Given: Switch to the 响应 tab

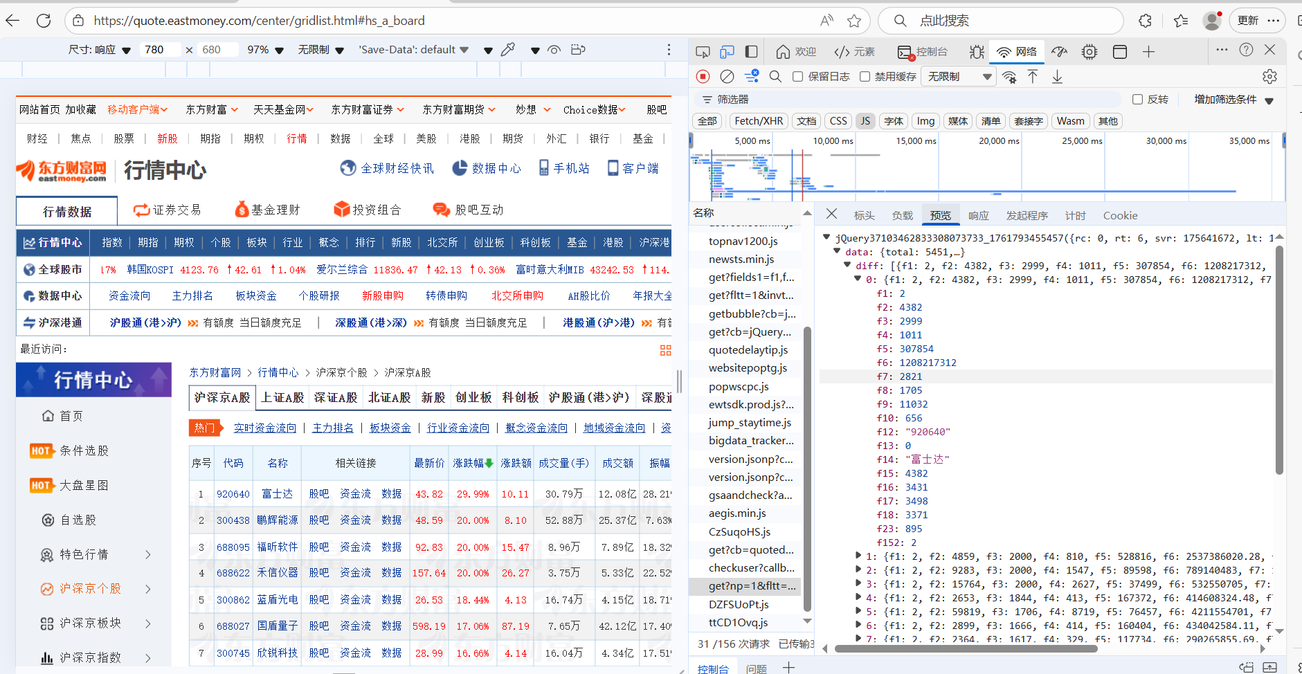Looking at the screenshot, I should (978, 215).
